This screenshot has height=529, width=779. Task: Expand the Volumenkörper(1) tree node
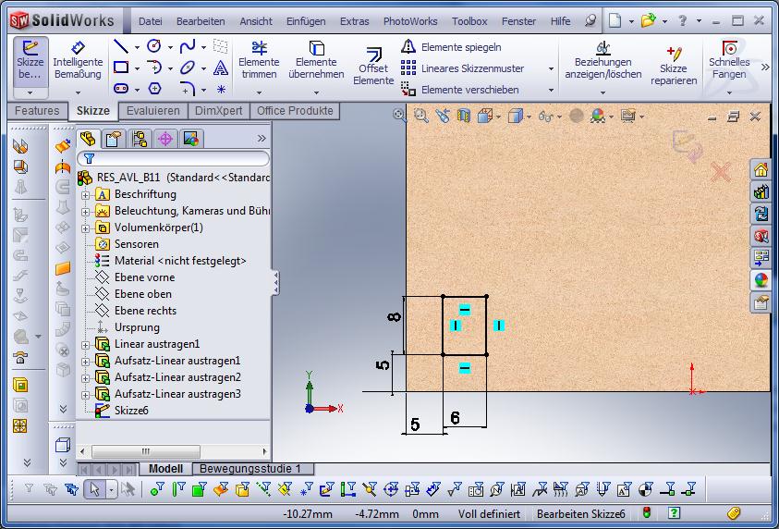click(x=86, y=228)
